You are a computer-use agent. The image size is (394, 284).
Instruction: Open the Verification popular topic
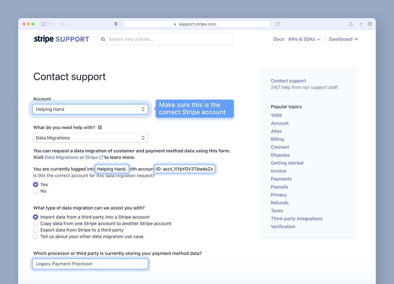[283, 227]
